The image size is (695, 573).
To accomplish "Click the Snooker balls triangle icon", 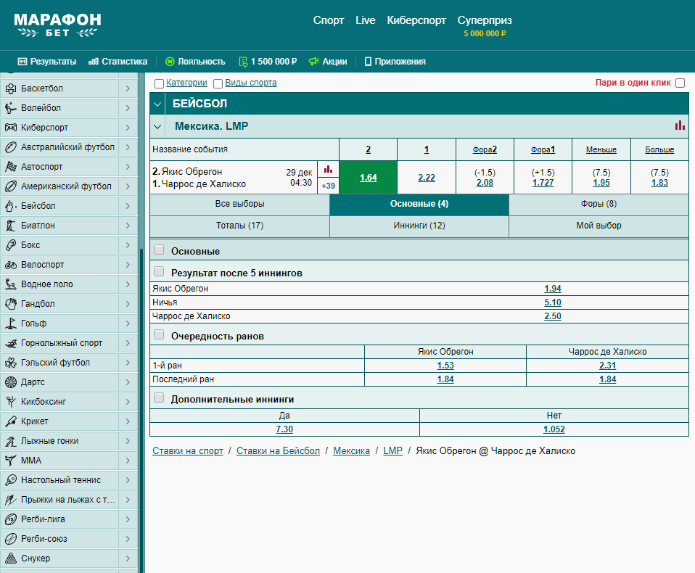I will point(11,558).
